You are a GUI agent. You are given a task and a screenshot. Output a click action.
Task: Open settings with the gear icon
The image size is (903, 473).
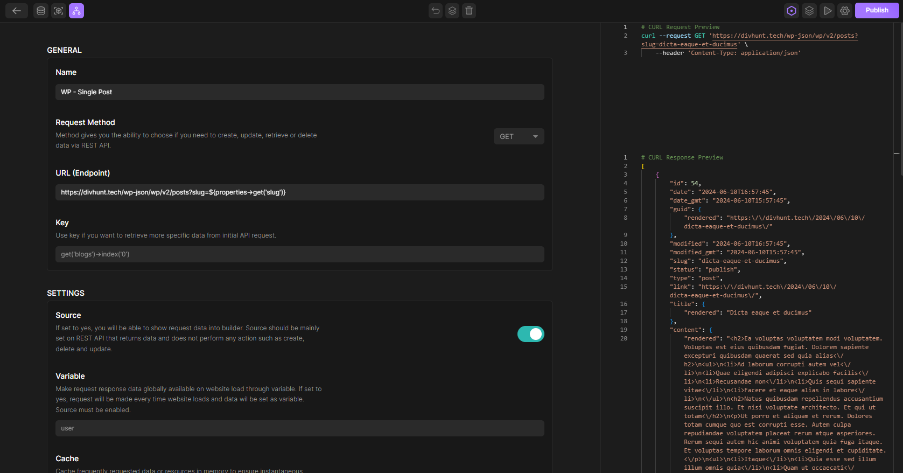(845, 11)
